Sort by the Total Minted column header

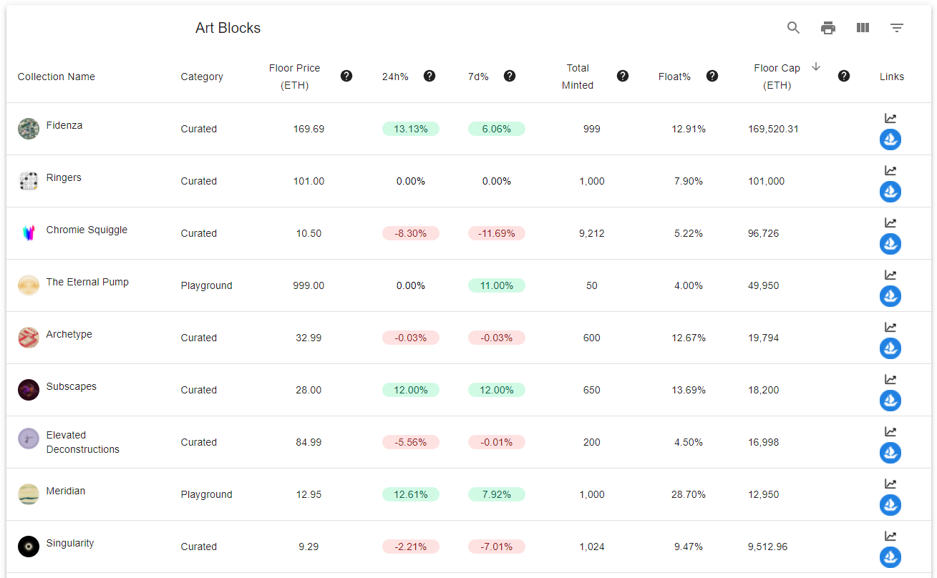click(x=578, y=75)
